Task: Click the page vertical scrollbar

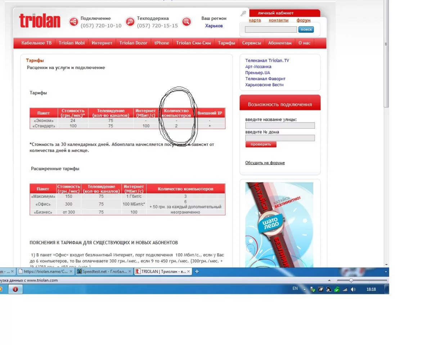Action: (x=386, y=54)
